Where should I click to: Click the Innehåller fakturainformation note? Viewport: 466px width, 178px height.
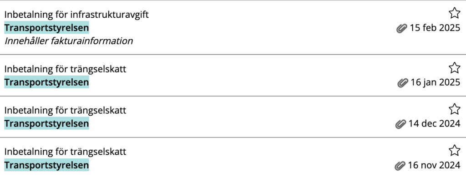pyautogui.click(x=68, y=41)
